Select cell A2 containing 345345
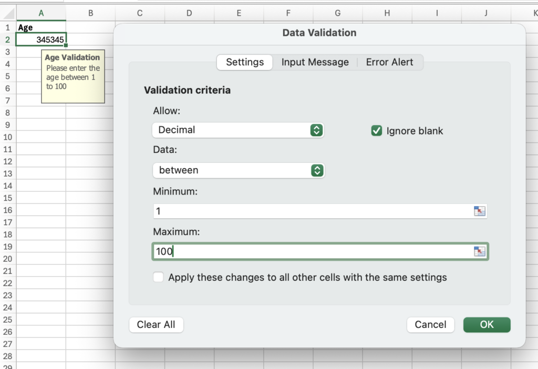538x369 pixels. pos(41,39)
